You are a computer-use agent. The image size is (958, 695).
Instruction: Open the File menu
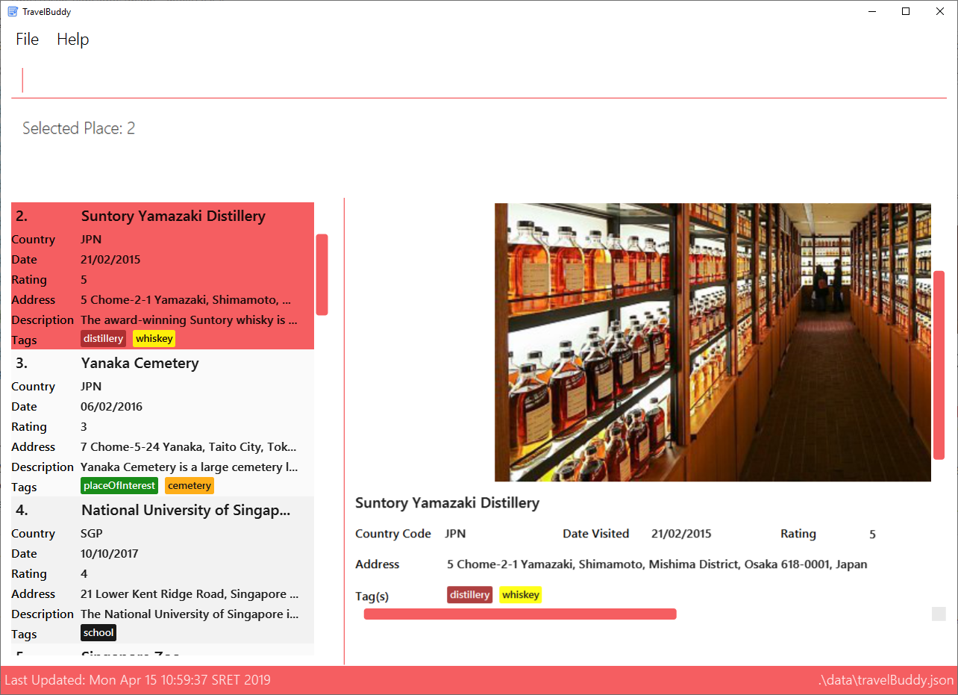pyautogui.click(x=27, y=40)
